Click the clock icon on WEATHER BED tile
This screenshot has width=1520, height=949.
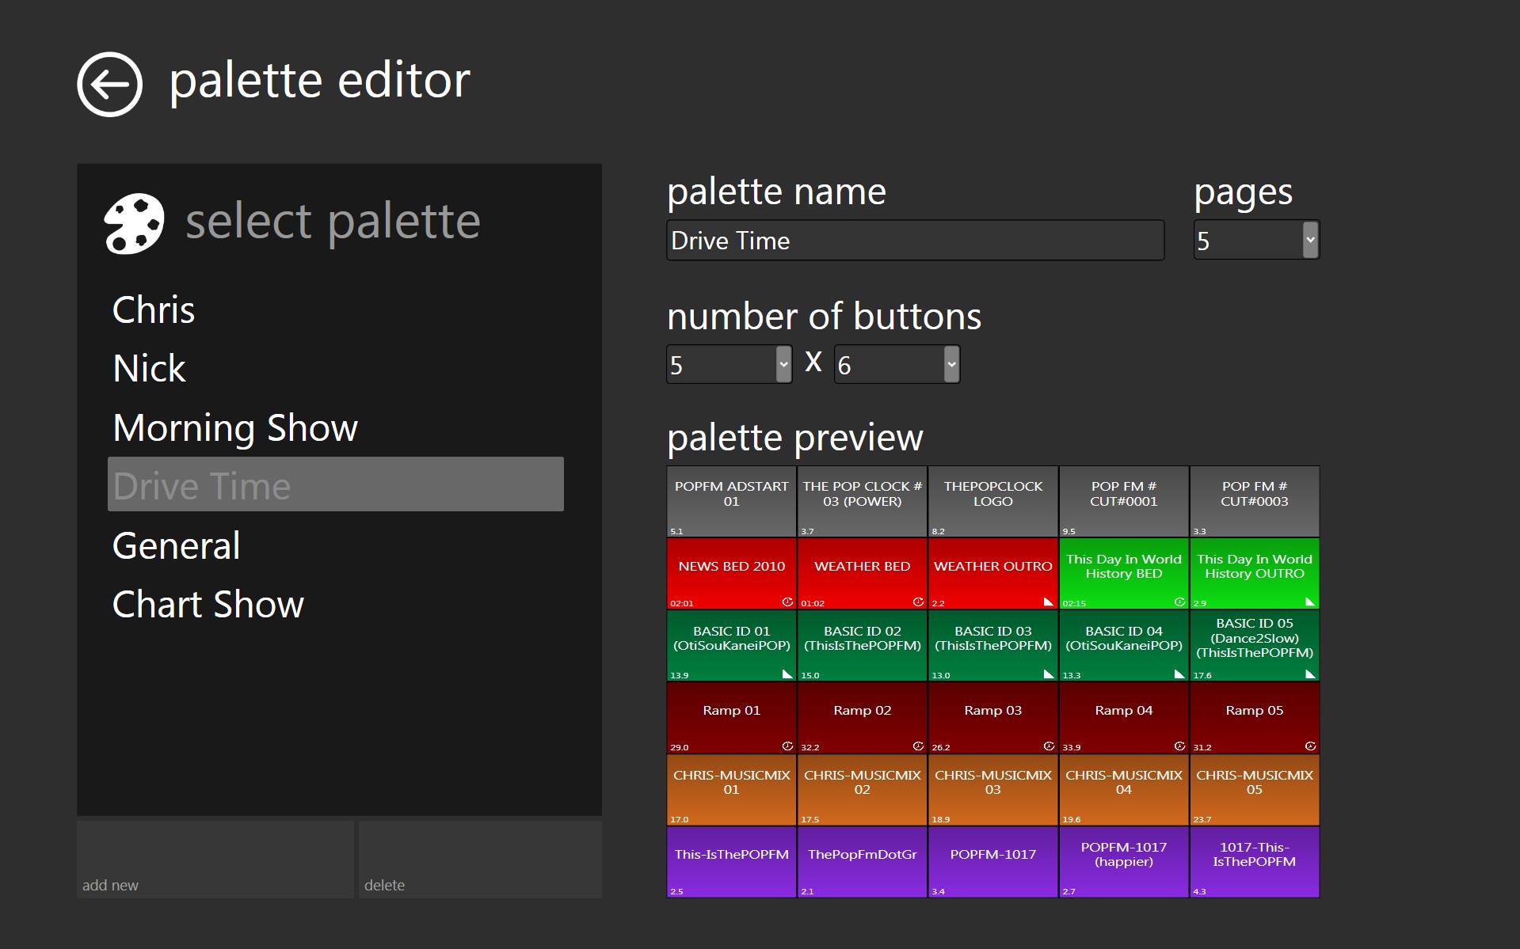coord(918,602)
